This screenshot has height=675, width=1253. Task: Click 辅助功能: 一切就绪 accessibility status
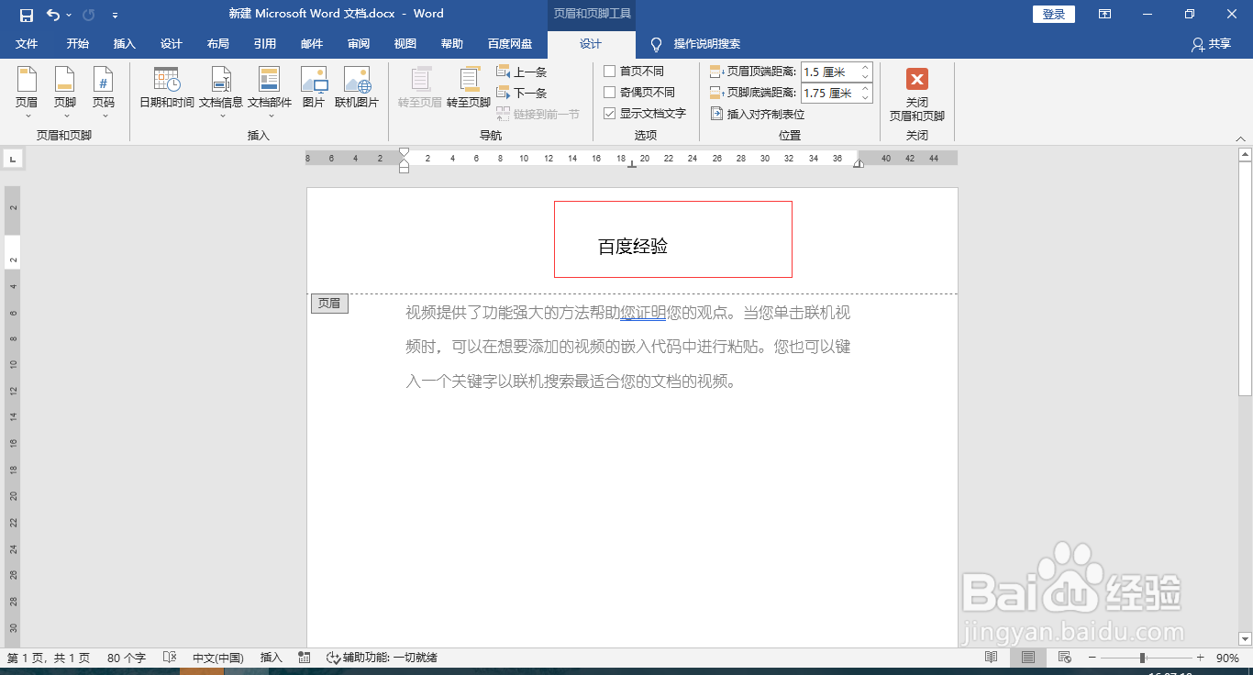click(x=383, y=658)
